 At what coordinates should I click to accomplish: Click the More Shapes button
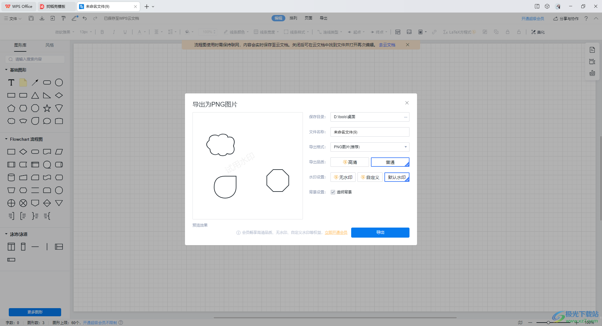[35, 312]
